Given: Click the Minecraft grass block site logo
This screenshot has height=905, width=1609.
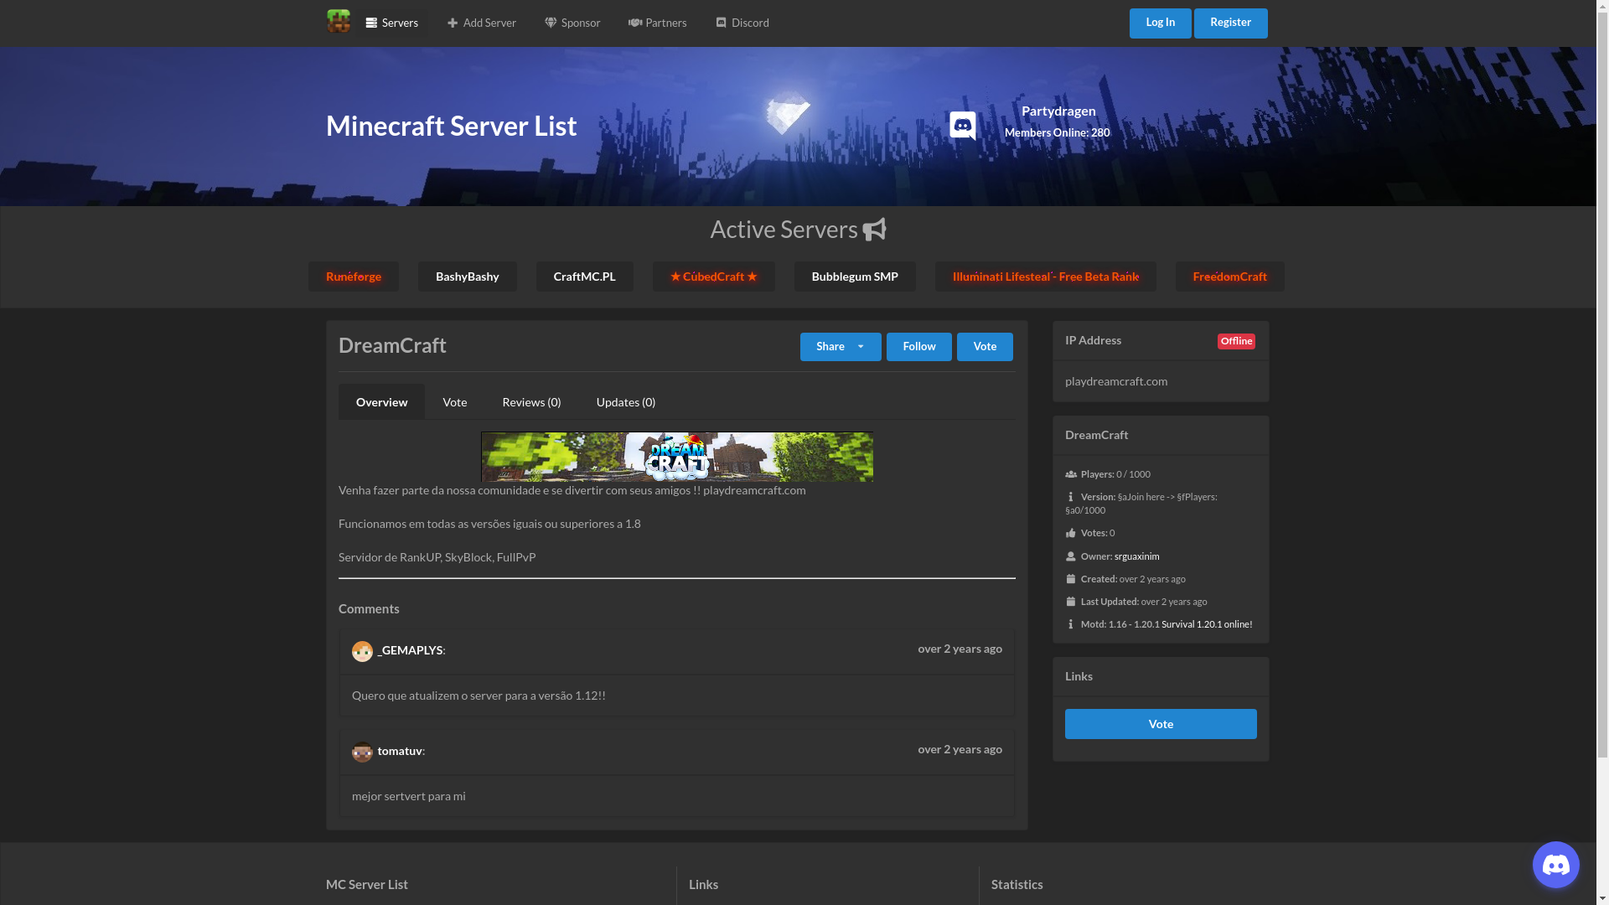Looking at the screenshot, I should [x=339, y=21].
